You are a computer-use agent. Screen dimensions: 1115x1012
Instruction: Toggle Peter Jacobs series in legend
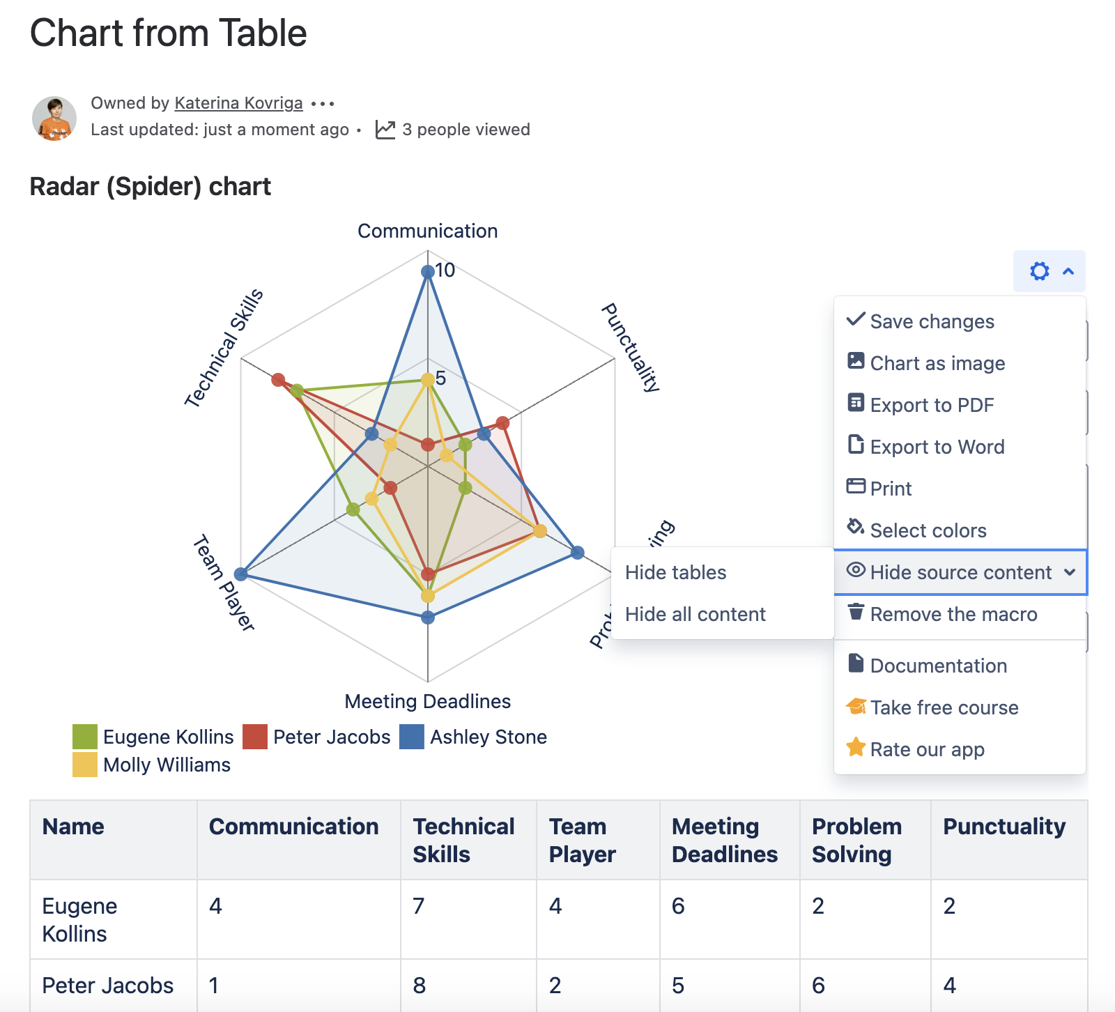(255, 737)
